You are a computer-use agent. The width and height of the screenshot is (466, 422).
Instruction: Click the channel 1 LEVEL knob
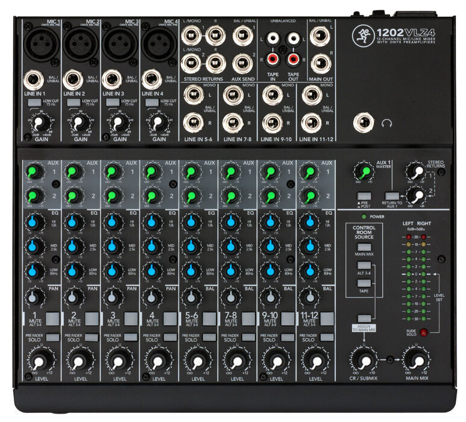(x=40, y=361)
